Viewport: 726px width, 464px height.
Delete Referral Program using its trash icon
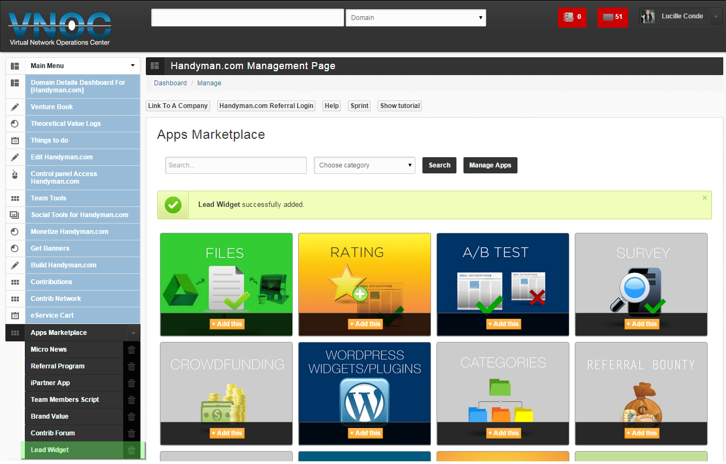point(131,366)
